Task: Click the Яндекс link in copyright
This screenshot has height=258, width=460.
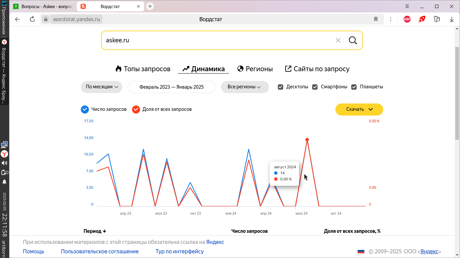Action: (429, 251)
